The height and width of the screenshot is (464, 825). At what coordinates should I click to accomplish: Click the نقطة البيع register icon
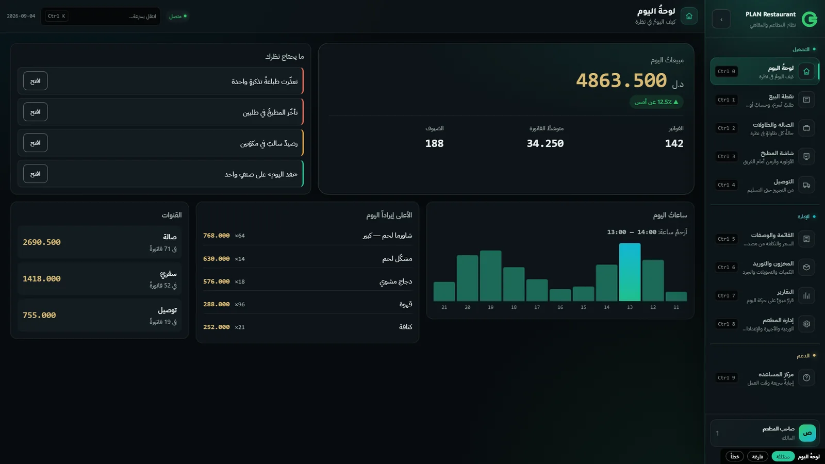(806, 100)
